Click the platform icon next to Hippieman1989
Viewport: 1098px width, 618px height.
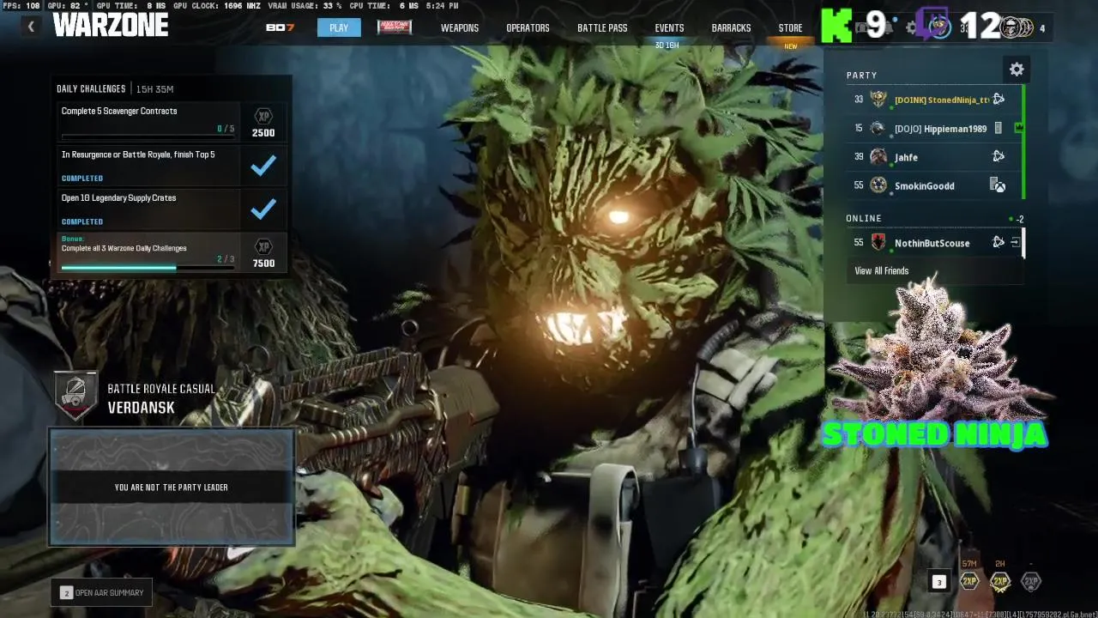(998, 128)
